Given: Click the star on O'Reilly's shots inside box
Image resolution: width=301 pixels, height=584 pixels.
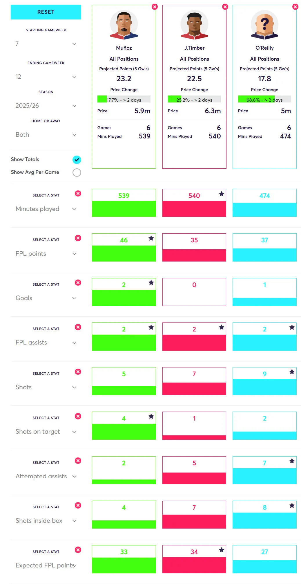Looking at the screenshot, I should [x=291, y=505].
